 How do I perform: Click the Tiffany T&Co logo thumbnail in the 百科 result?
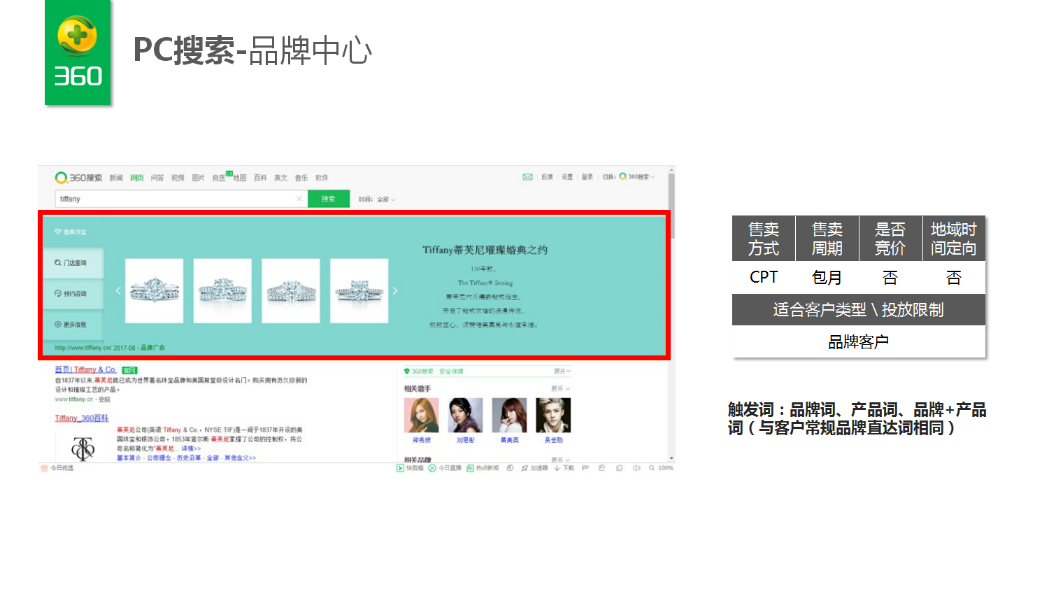pos(83,448)
